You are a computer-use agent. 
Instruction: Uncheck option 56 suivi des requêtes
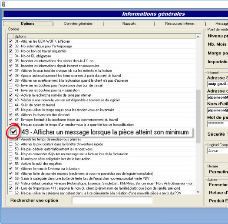(10, 164)
